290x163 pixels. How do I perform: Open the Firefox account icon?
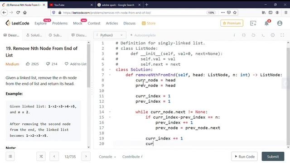pyautogui.click(x=277, y=13)
